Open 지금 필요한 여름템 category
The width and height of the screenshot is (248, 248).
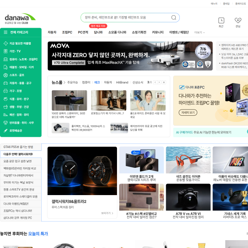tap(20, 43)
